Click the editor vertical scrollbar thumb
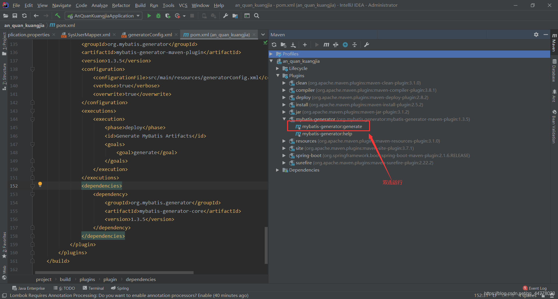 (x=266, y=245)
